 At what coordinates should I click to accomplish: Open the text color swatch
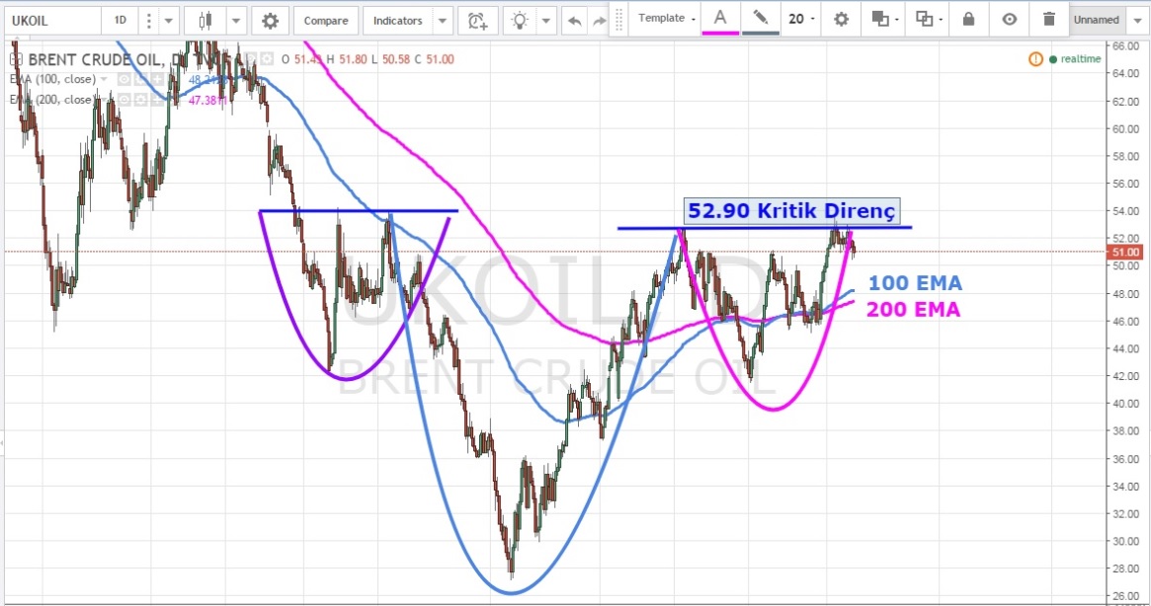pos(720,19)
